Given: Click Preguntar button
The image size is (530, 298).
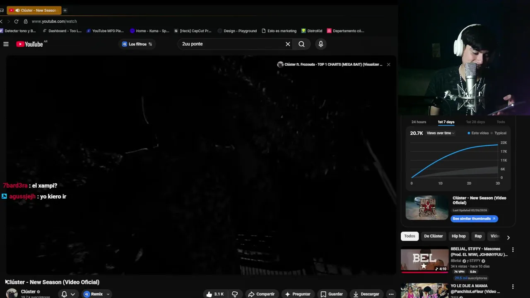Looking at the screenshot, I should (297, 294).
